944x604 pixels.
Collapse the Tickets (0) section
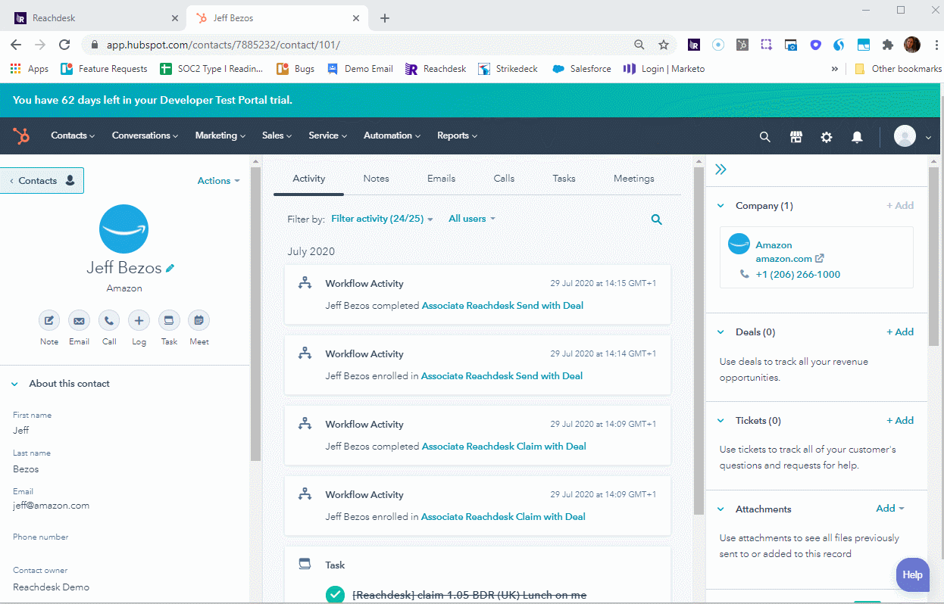coord(721,421)
